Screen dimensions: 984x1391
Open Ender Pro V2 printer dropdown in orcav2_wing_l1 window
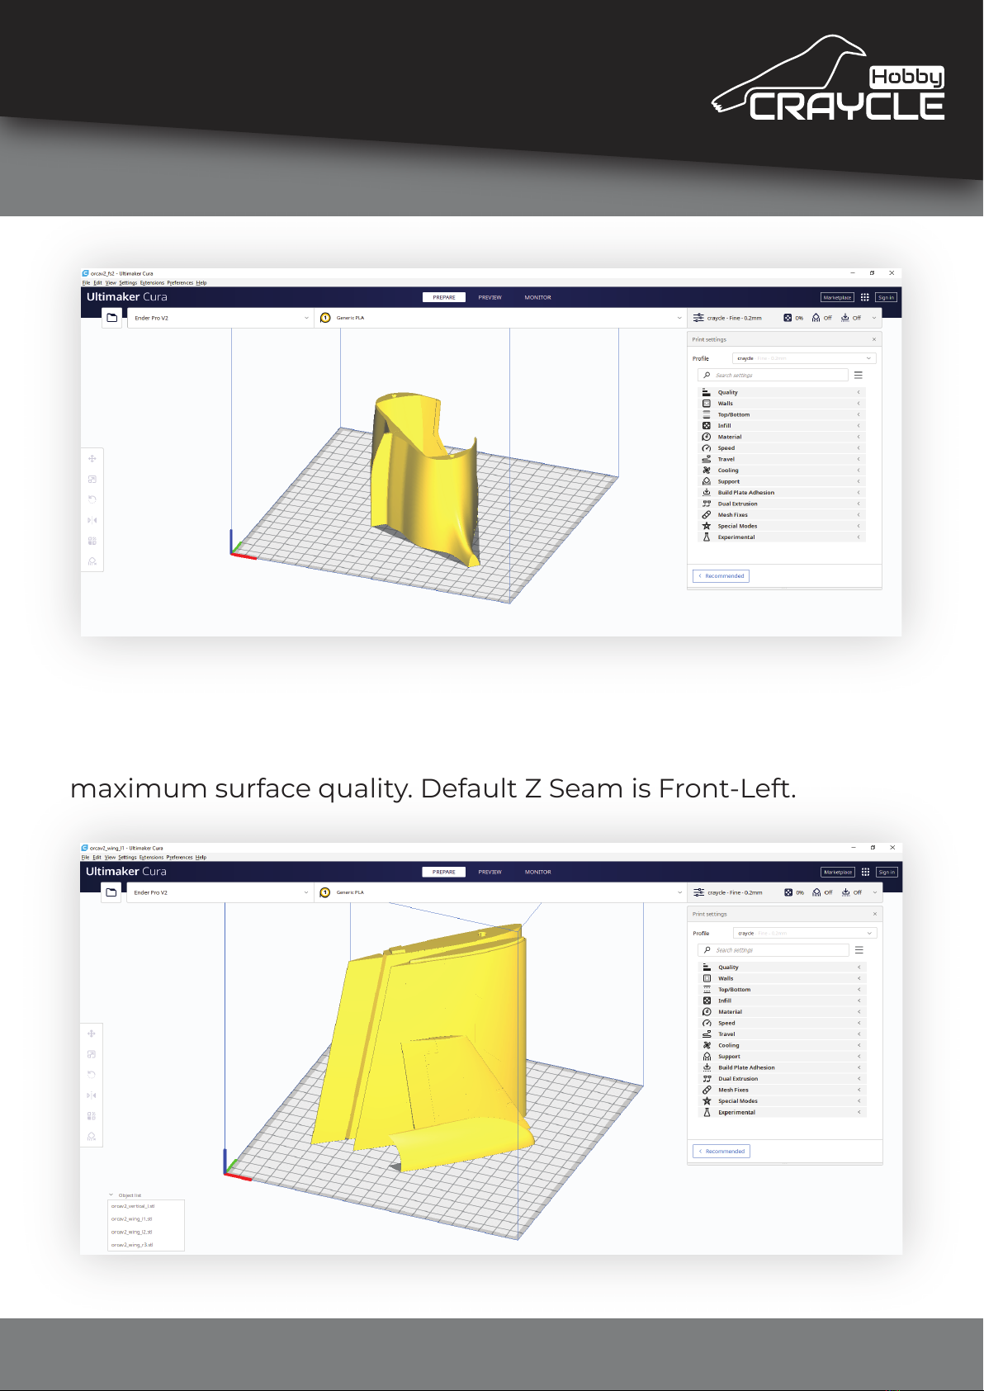point(220,892)
